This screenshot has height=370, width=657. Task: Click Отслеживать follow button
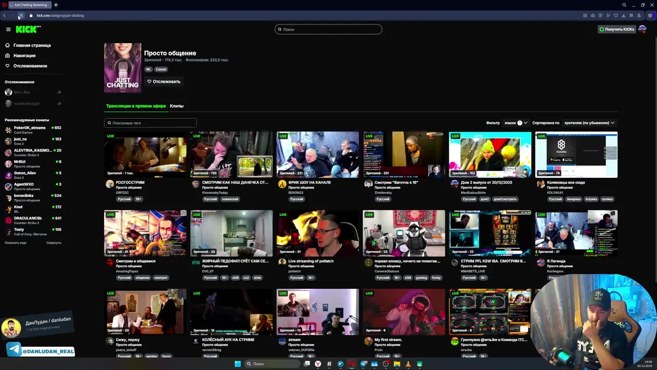pos(164,81)
